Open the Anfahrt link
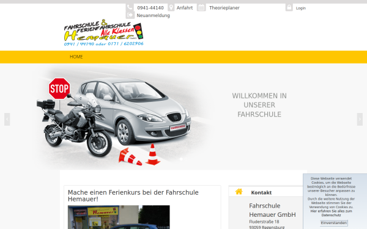 pyautogui.click(x=185, y=8)
